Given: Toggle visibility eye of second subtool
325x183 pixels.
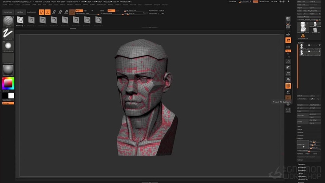Looking at the screenshot, I should click(319, 51).
